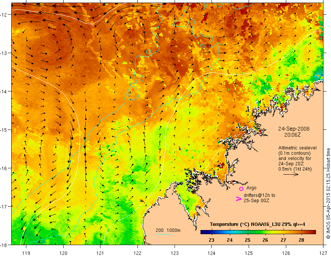Click the magenta drifters arrowhead legend symbol
Image resolution: width=331 pixels, height=256 pixels.
pyautogui.click(x=238, y=199)
